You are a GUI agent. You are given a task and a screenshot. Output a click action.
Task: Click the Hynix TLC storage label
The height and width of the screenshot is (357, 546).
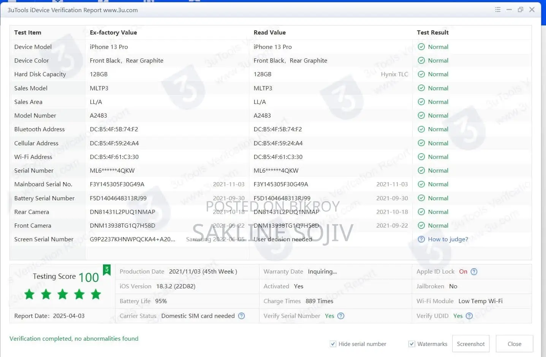394,74
